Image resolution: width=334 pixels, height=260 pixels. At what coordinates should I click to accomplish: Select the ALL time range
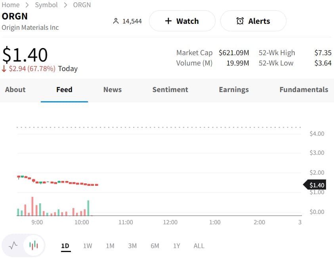(199, 246)
